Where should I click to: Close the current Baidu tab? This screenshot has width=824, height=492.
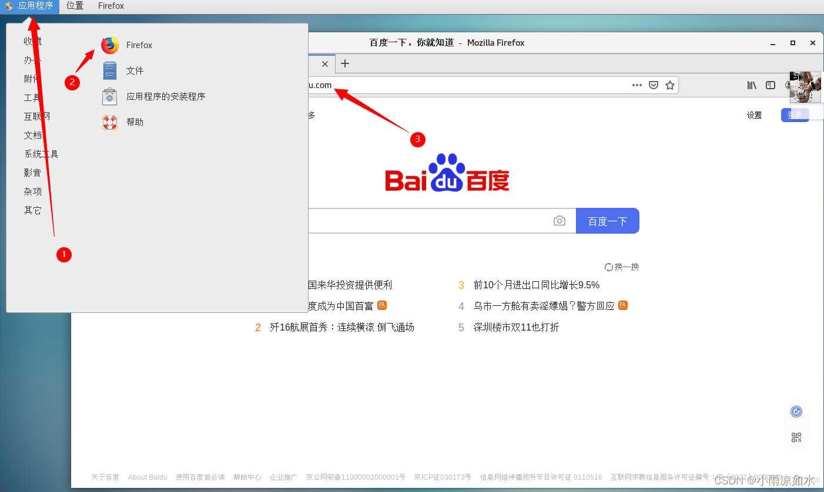tap(324, 63)
